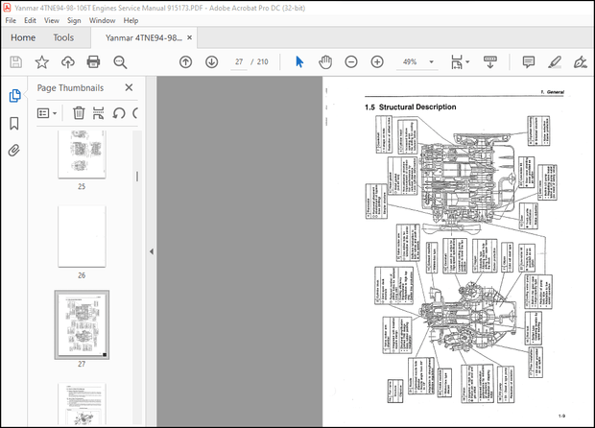Screen dimensions: 595x428
Task: Print the document
Action: tap(93, 61)
